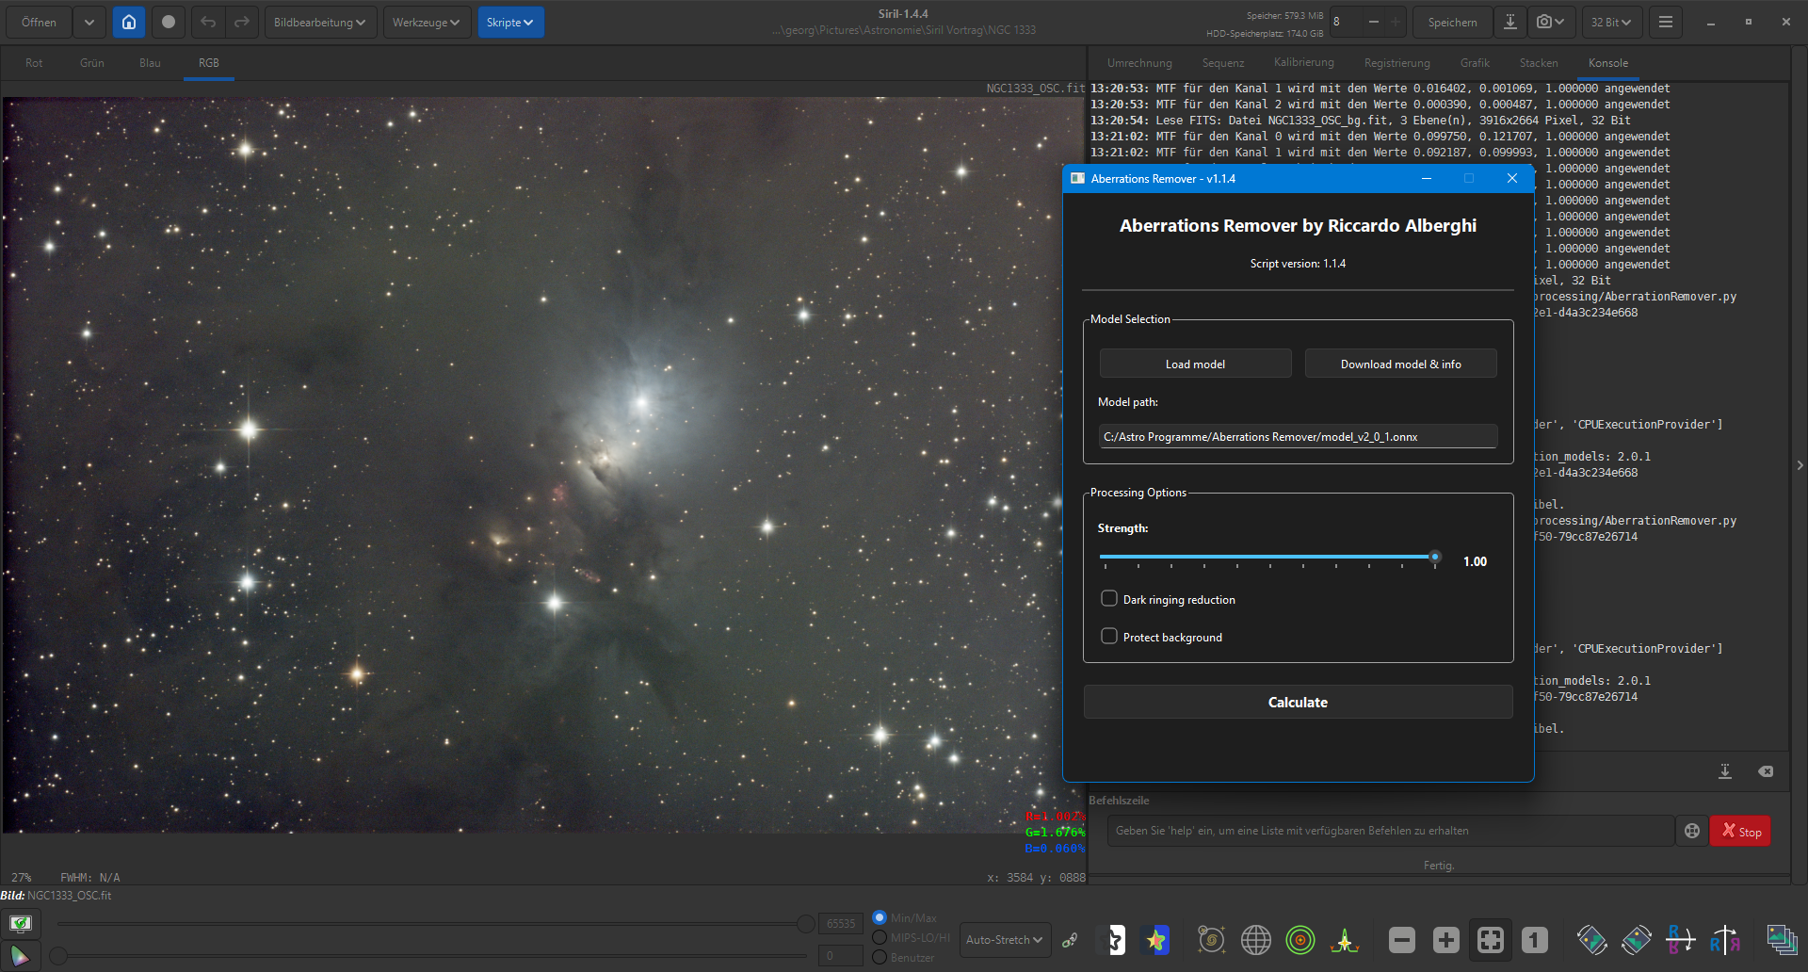Viewport: 1808px width, 972px height.
Task: Switch to the Blau channel tab
Action: (150, 63)
